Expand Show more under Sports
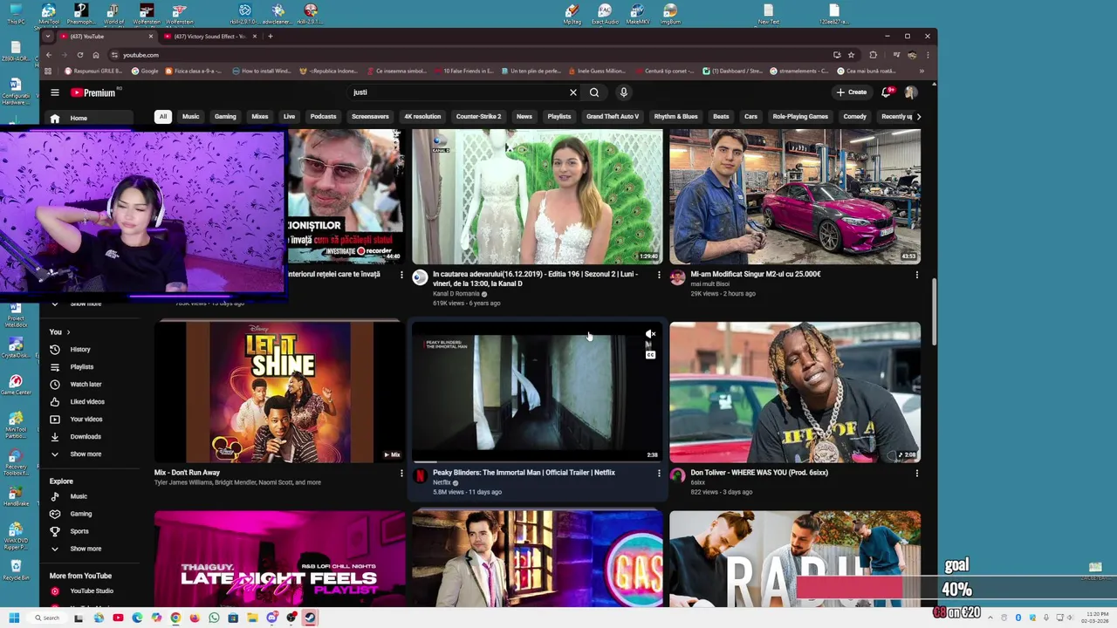This screenshot has width=1117, height=628. click(x=86, y=549)
